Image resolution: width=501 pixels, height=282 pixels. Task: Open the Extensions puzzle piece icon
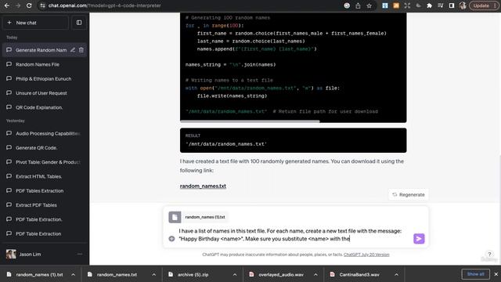(430, 5)
